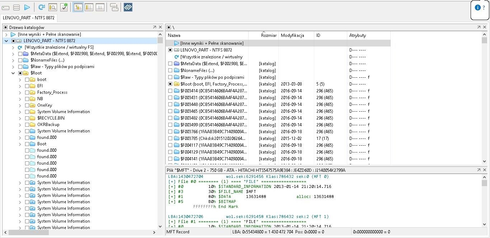Expand the NB folder node
The height and width of the screenshot is (238, 490).
coord(20,99)
